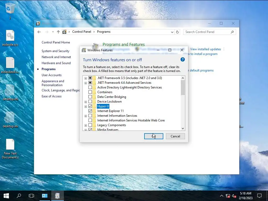Click the Programs breadcrumb in address bar
Viewport: 268px width, 201px height.
pyautogui.click(x=104, y=32)
